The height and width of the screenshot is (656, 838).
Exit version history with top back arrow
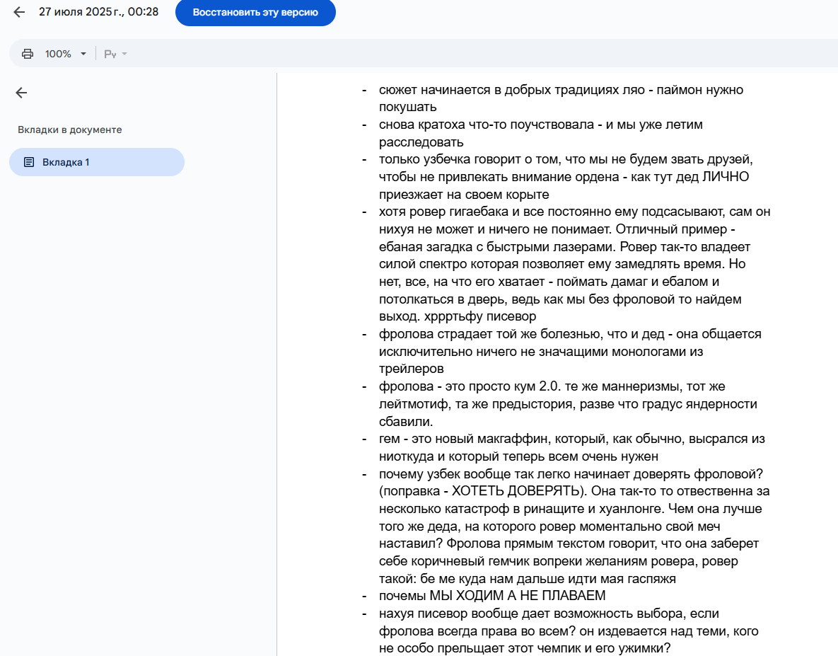pos(19,12)
